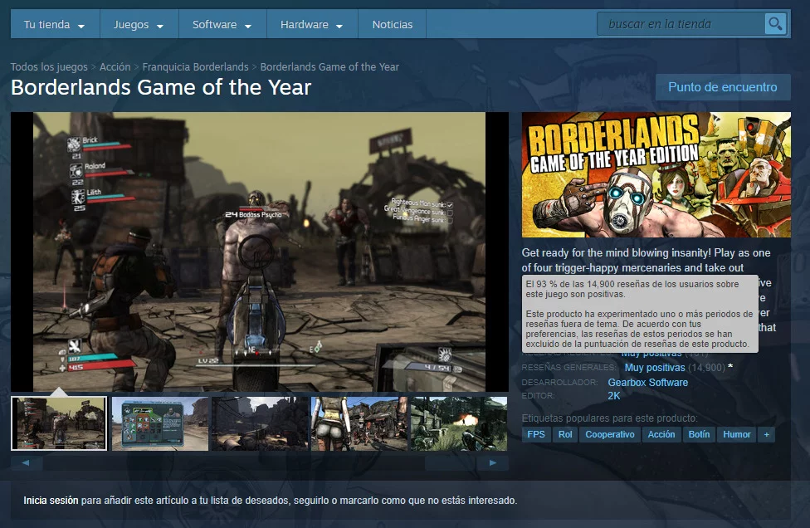Viewport: 810px width, 528px height.
Task: Click the 'RESEÑAS GENERALES:' label
Action: [569, 367]
